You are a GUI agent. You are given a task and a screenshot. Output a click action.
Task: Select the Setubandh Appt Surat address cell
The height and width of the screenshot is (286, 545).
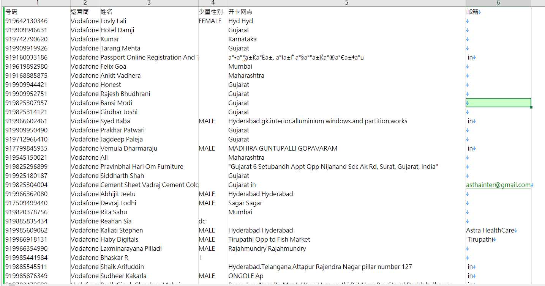(x=347, y=167)
